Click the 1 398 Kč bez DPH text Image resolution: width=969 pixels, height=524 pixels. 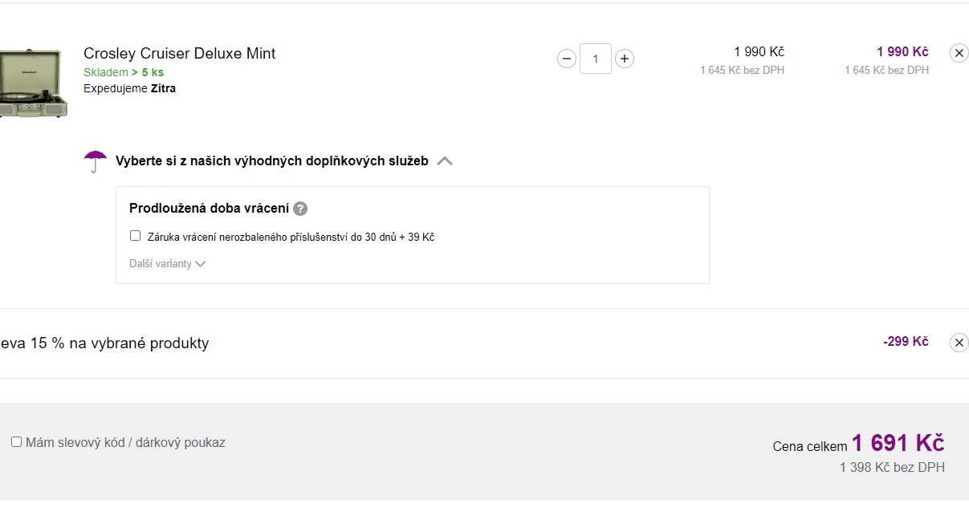[892, 467]
